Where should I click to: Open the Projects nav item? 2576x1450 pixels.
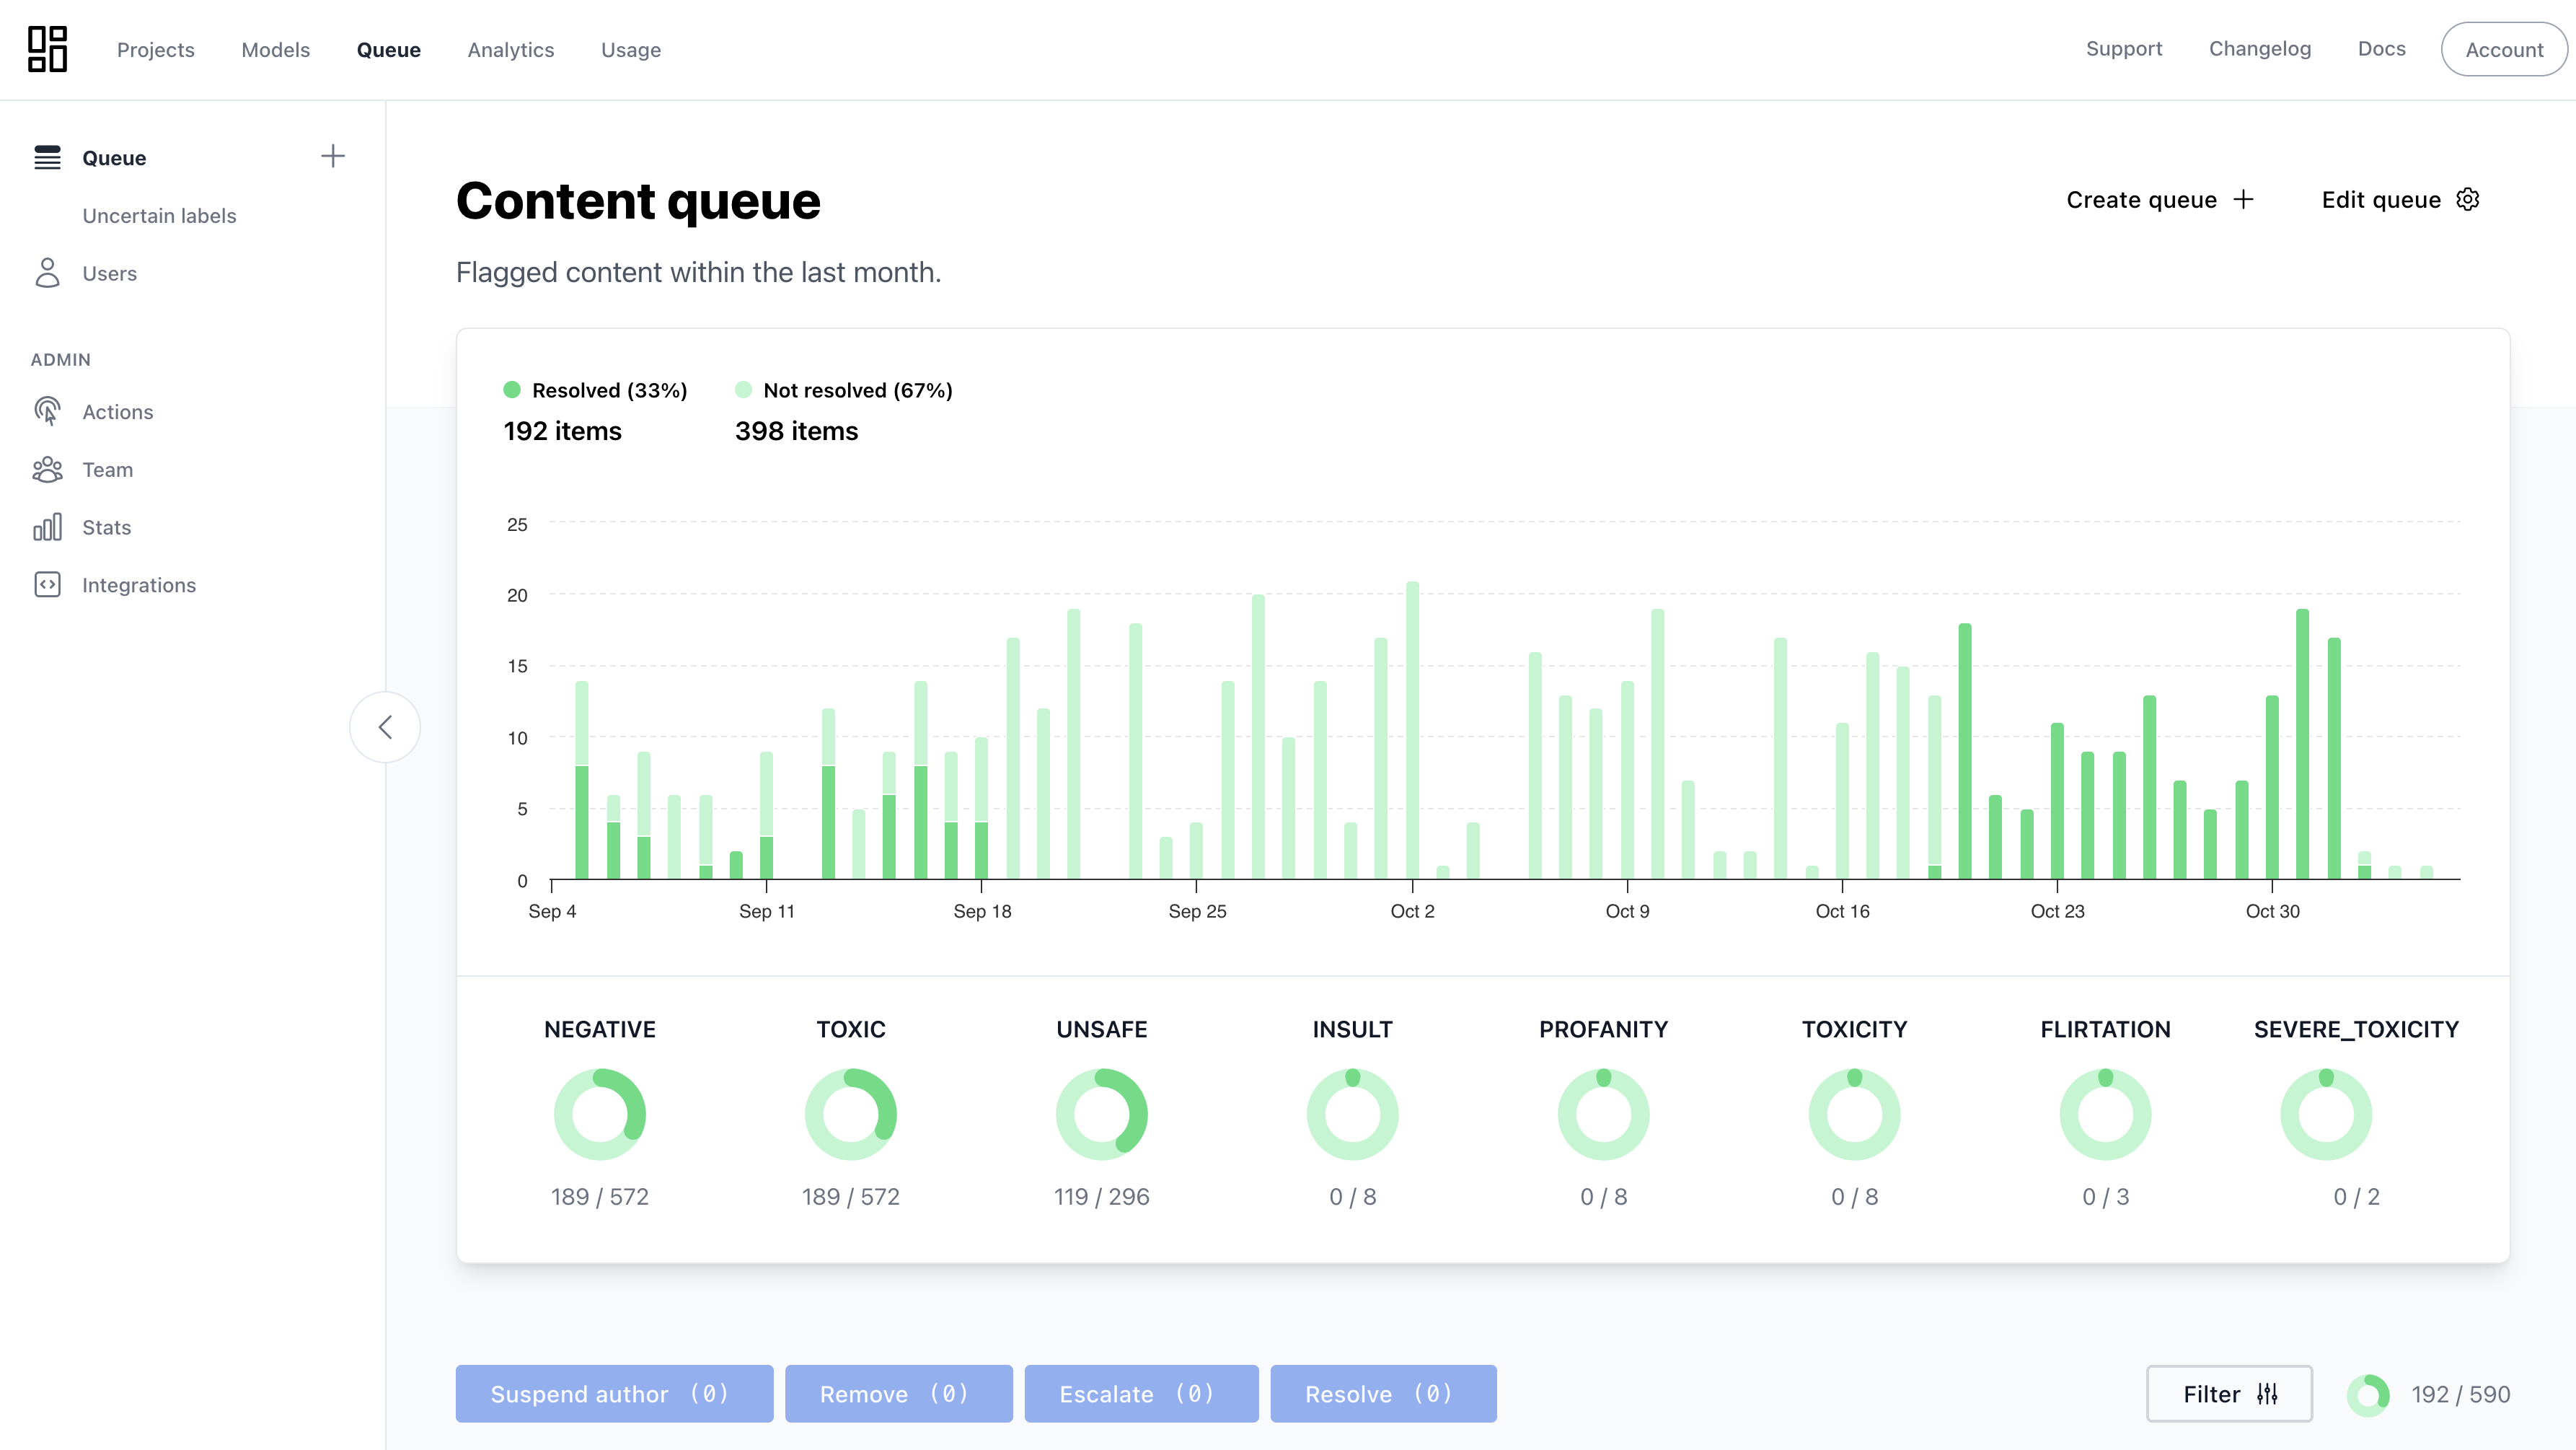pyautogui.click(x=155, y=50)
